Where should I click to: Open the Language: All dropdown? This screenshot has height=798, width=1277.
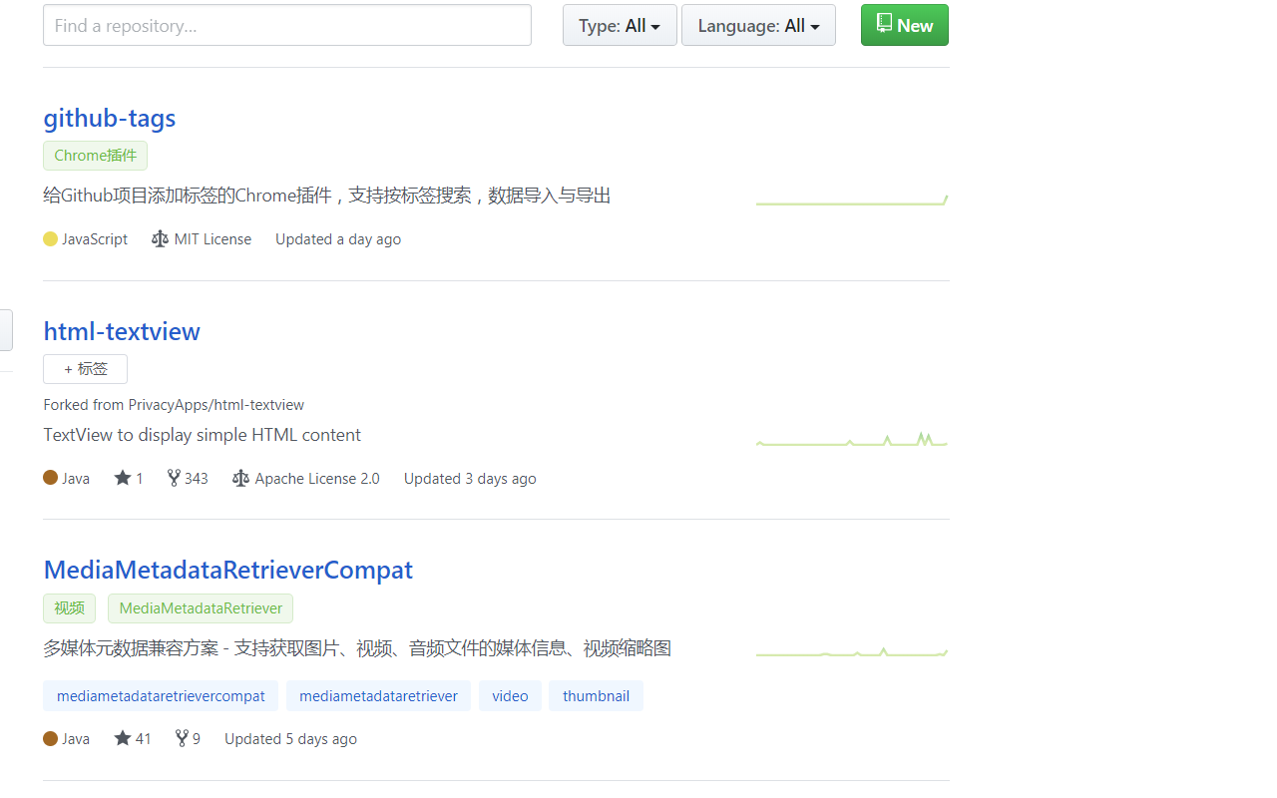pos(757,25)
